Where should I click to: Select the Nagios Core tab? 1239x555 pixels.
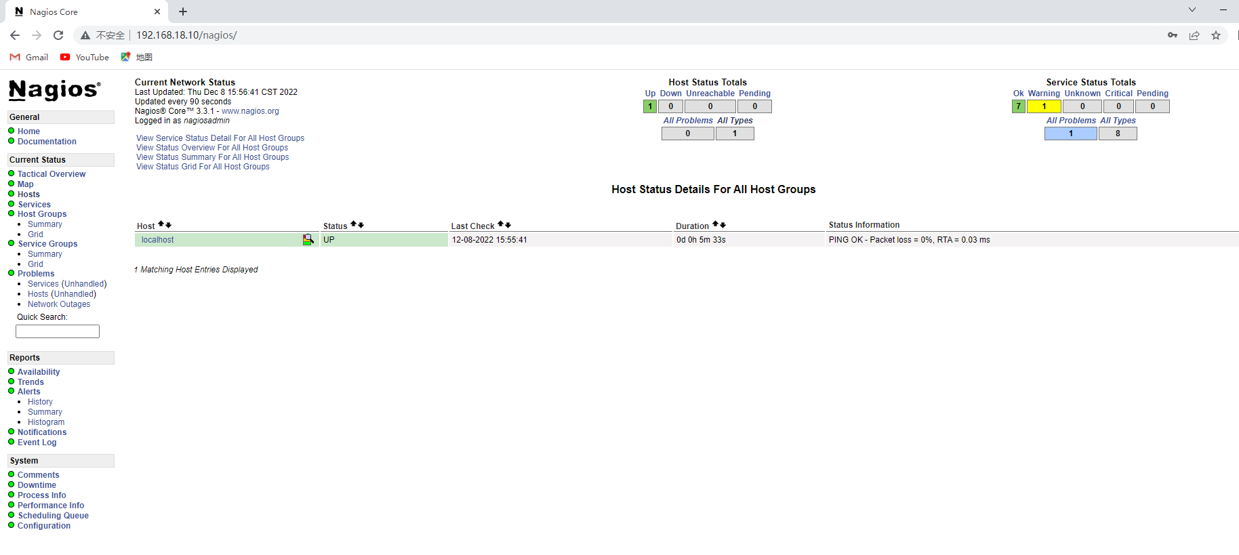pos(81,12)
